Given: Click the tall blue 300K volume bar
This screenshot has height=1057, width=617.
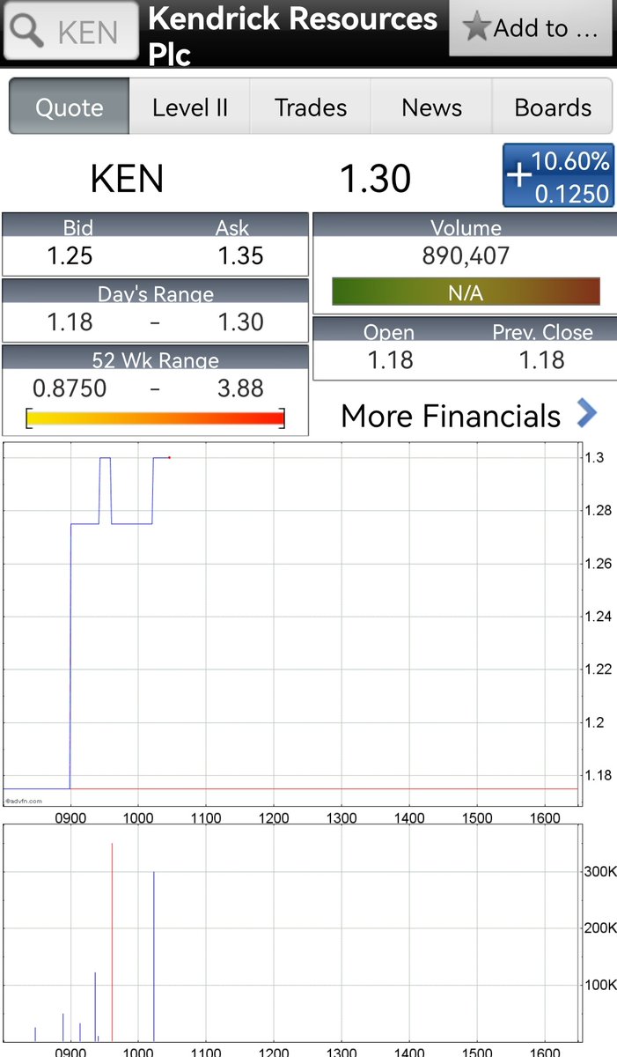Looking at the screenshot, I should coord(154,957).
